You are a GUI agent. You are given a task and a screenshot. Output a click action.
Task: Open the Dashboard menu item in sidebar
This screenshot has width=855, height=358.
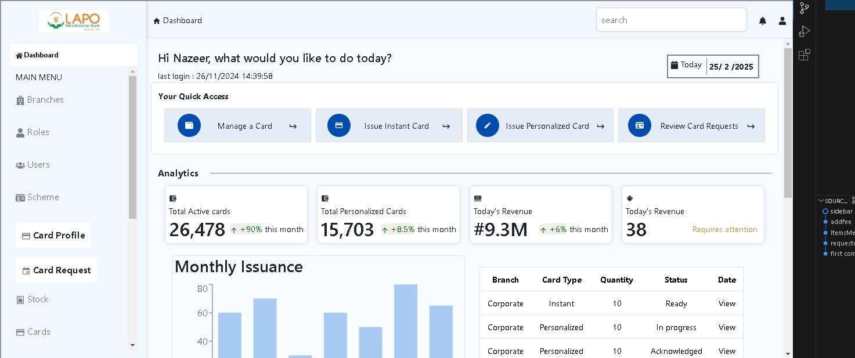pyautogui.click(x=74, y=55)
